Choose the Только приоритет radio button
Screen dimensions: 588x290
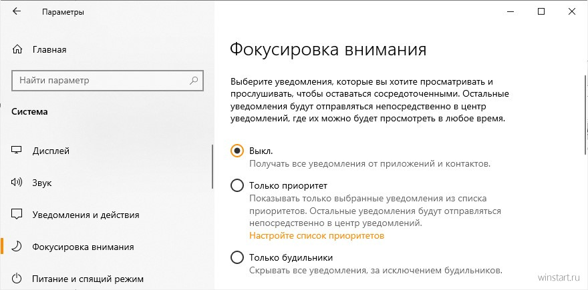point(237,185)
